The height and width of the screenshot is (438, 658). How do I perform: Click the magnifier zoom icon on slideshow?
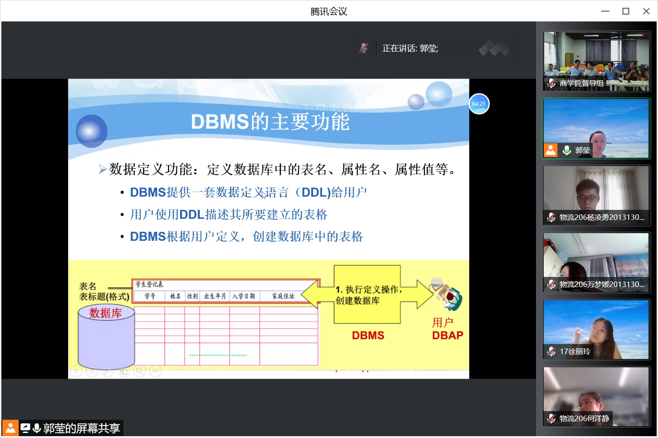point(140,371)
